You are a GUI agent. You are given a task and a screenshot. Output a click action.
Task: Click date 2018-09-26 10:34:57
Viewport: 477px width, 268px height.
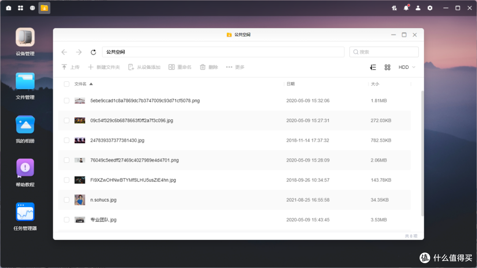(x=307, y=180)
